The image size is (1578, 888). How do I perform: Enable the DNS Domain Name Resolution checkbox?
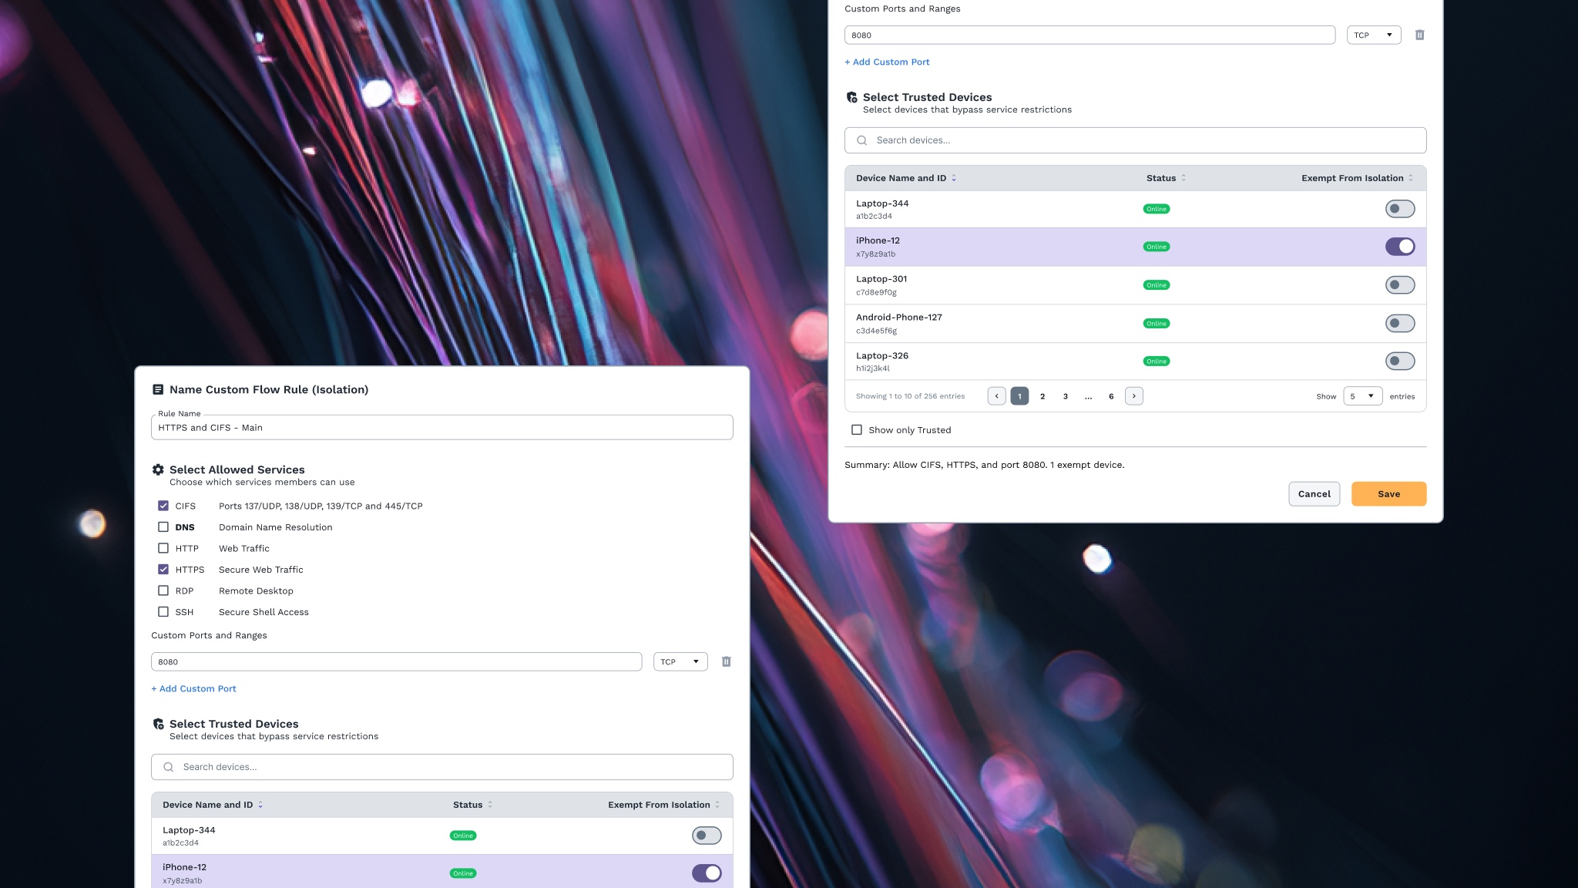163,527
